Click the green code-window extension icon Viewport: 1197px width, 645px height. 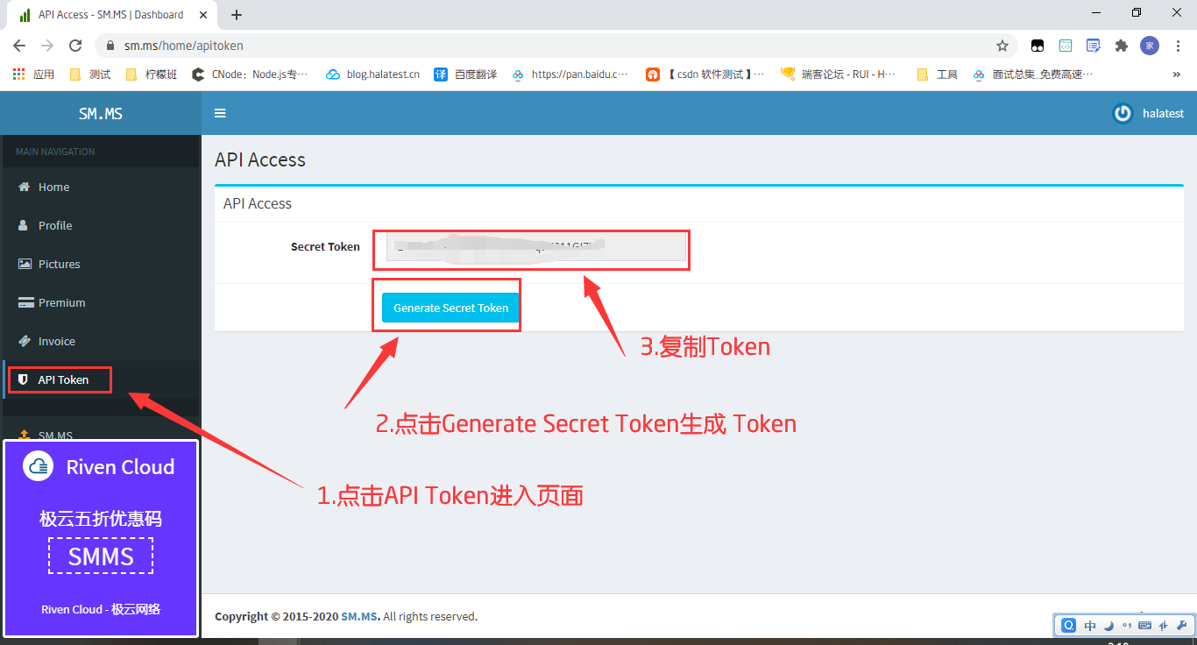(x=1066, y=46)
